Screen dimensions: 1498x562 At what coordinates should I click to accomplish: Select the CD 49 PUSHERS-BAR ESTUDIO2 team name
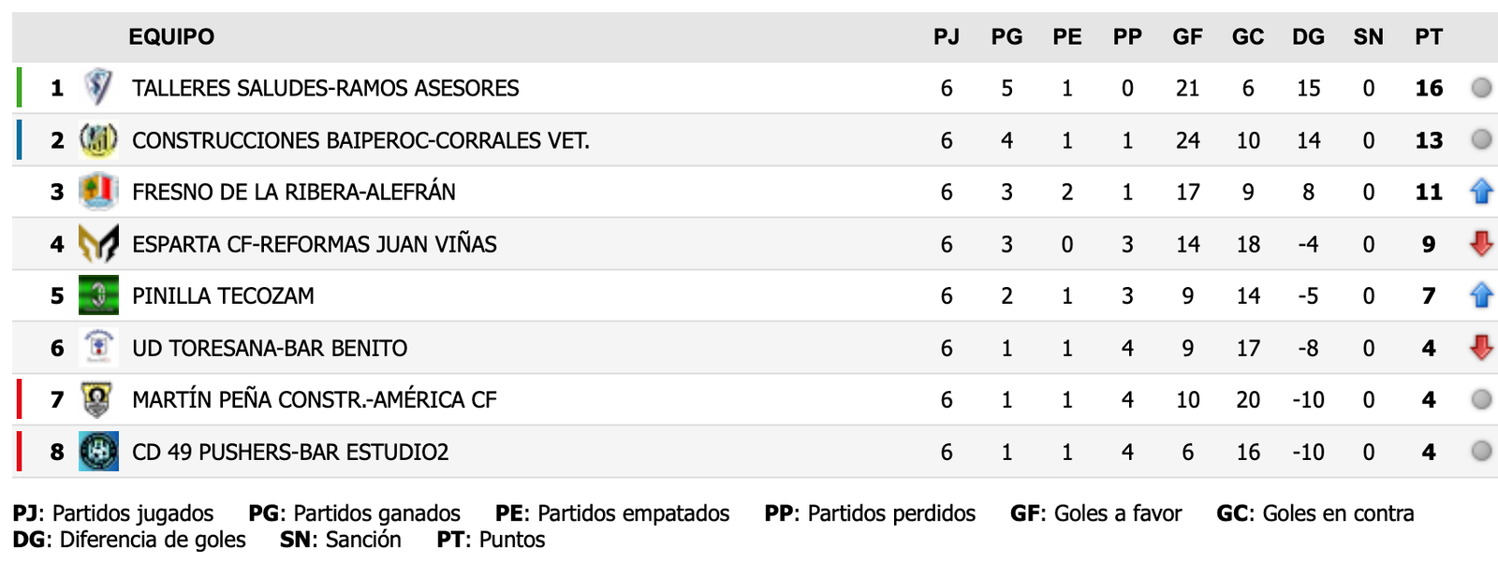[290, 452]
